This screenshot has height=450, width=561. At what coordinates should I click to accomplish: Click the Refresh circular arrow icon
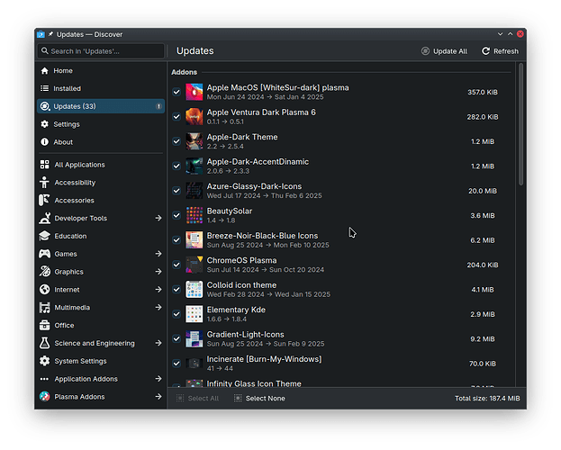[485, 51]
